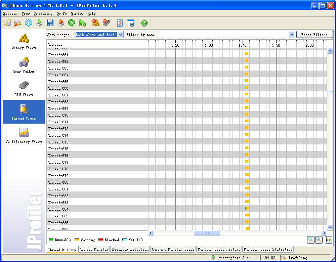Screen dimensions: 336x262
Task: Click the vertical scrollbar down arrow
Action: 330,227
